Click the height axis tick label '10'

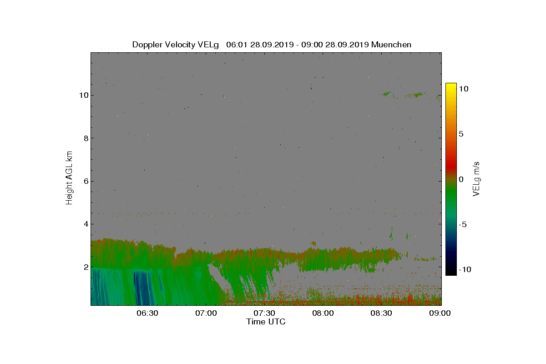pyautogui.click(x=83, y=95)
